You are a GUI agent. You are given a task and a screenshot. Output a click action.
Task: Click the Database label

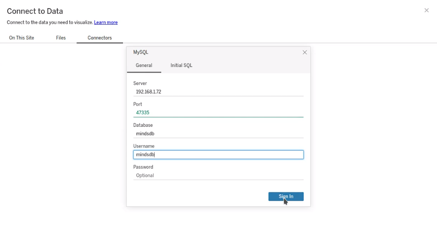click(x=143, y=125)
